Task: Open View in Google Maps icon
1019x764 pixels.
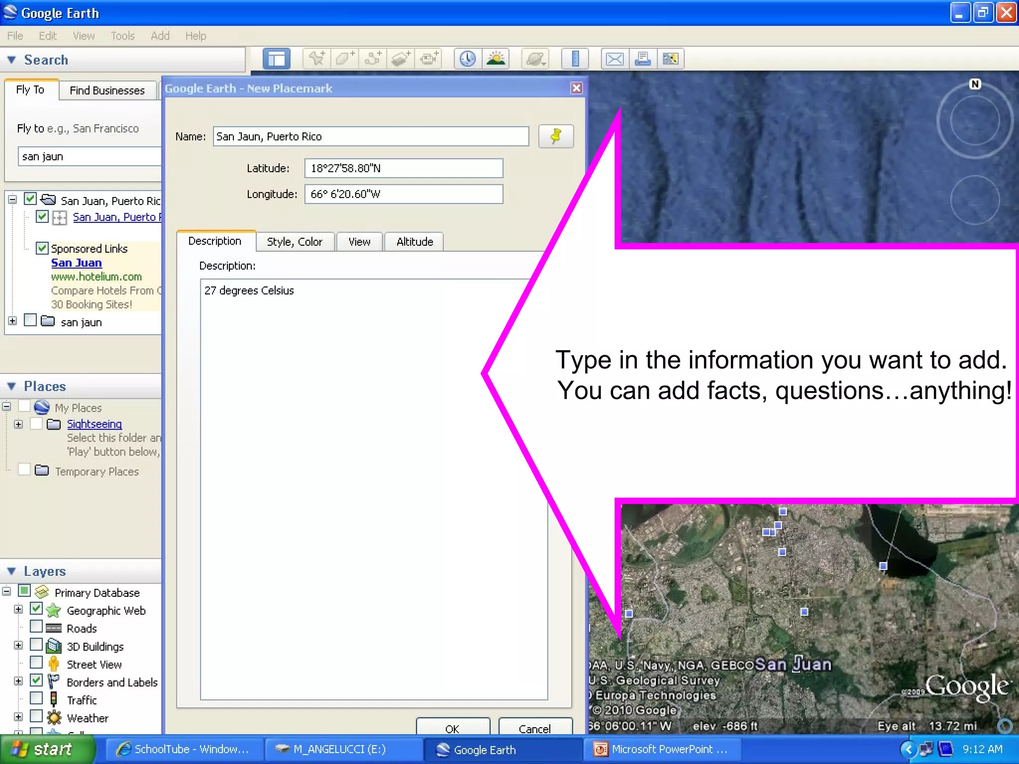Action: click(671, 59)
